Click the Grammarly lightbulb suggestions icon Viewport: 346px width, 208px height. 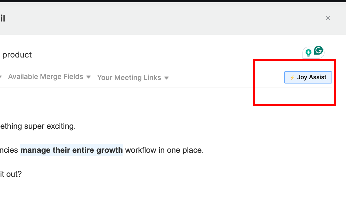[x=308, y=53]
